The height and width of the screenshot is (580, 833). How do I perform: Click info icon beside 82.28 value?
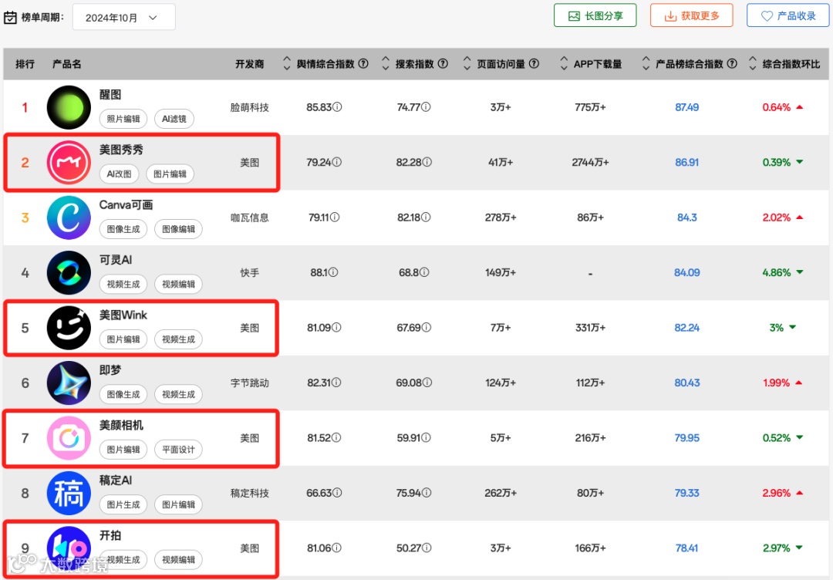click(427, 162)
